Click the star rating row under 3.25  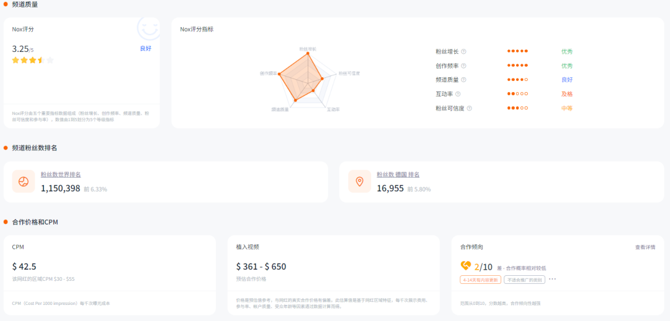33,60
